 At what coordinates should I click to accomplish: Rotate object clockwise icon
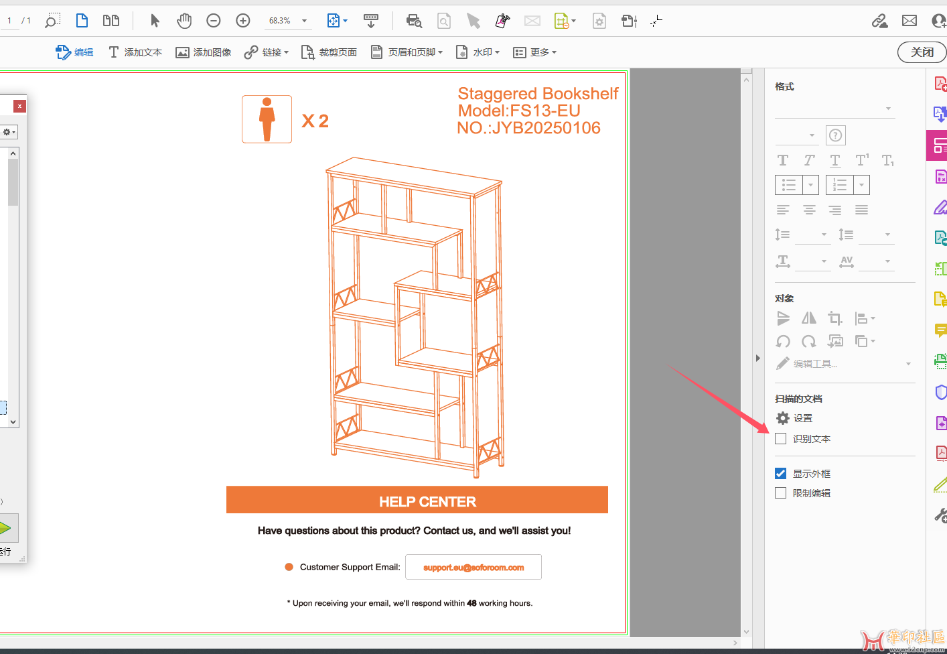(809, 342)
